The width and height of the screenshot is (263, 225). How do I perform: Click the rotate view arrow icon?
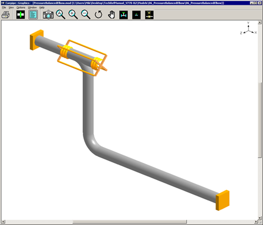click(x=99, y=15)
